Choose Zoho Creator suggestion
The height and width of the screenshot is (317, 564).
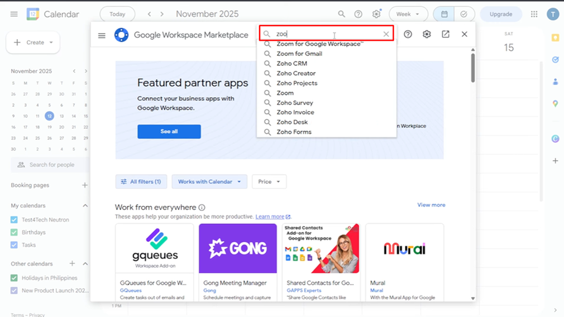(x=327, y=73)
